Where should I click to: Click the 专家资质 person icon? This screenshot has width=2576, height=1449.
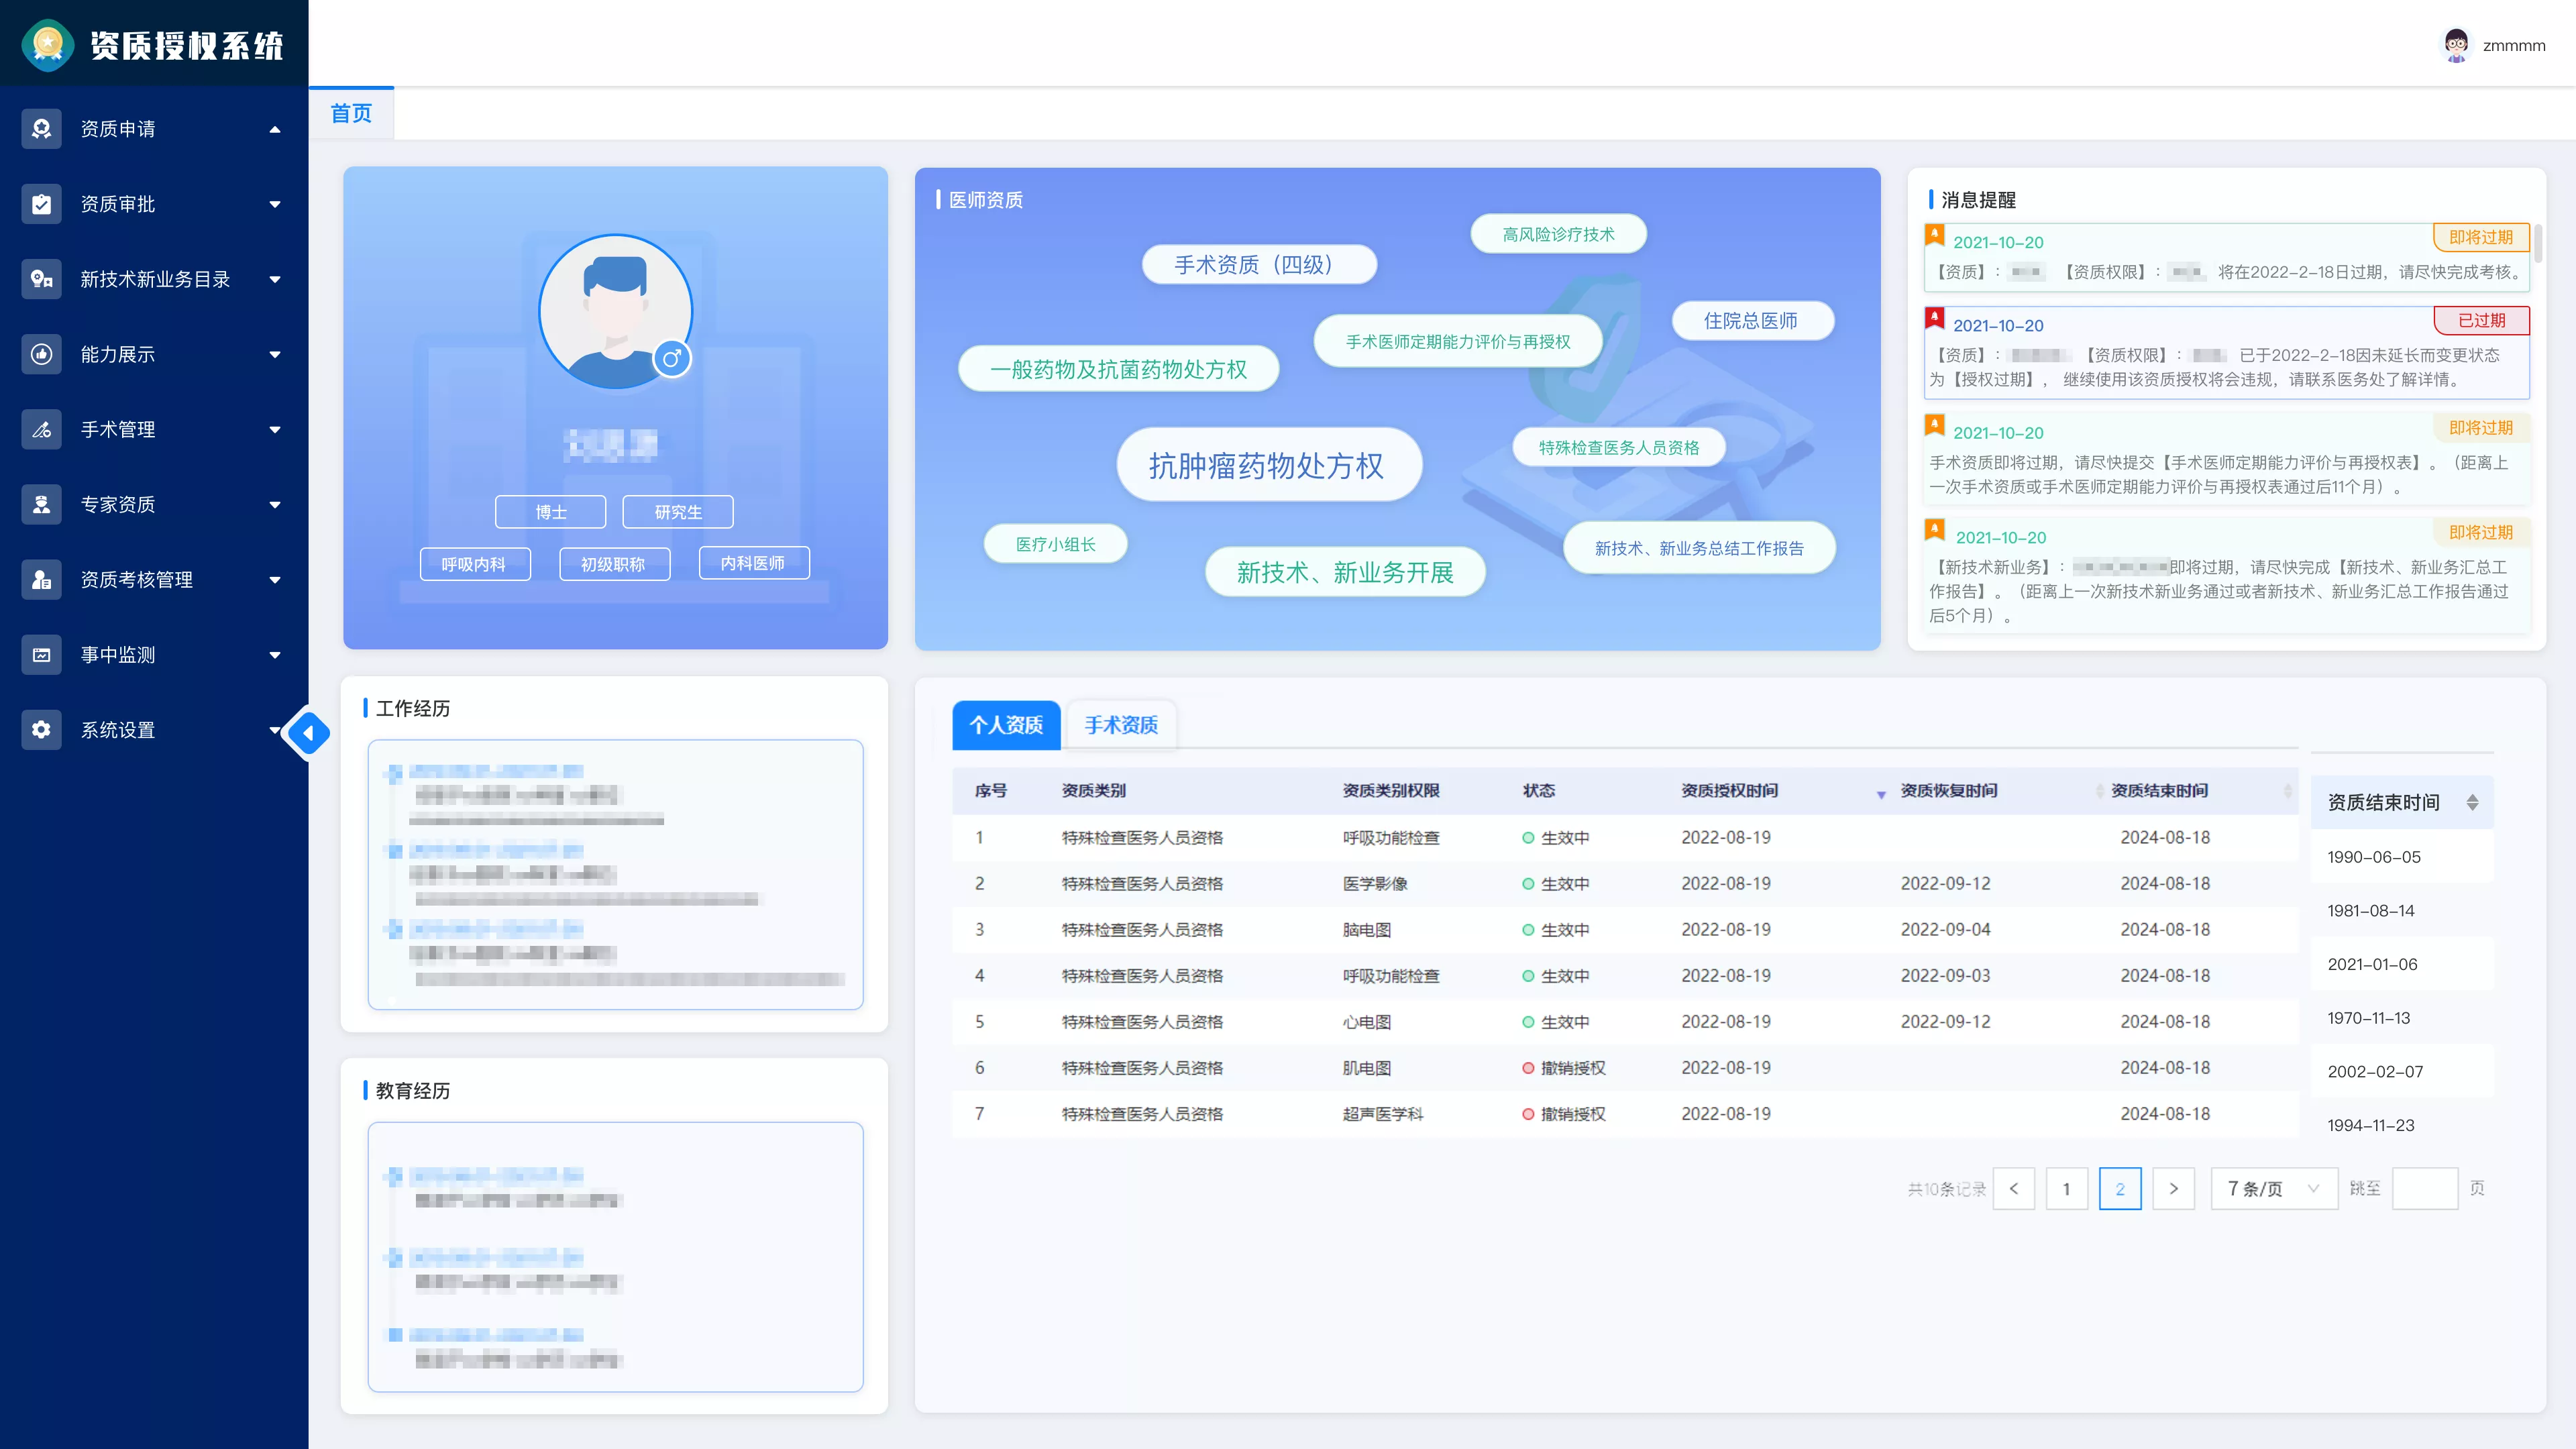click(41, 504)
